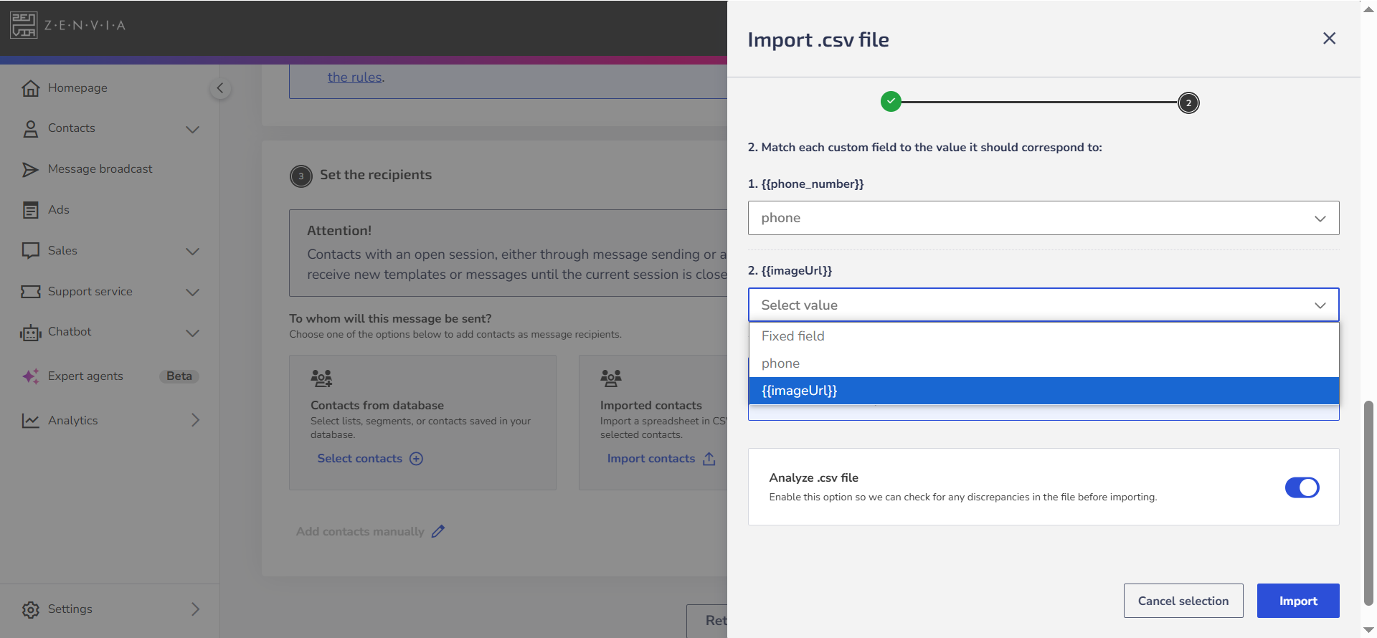Go to Homepage in the sidebar
Viewport: 1377px width, 638px height.
pyautogui.click(x=77, y=87)
